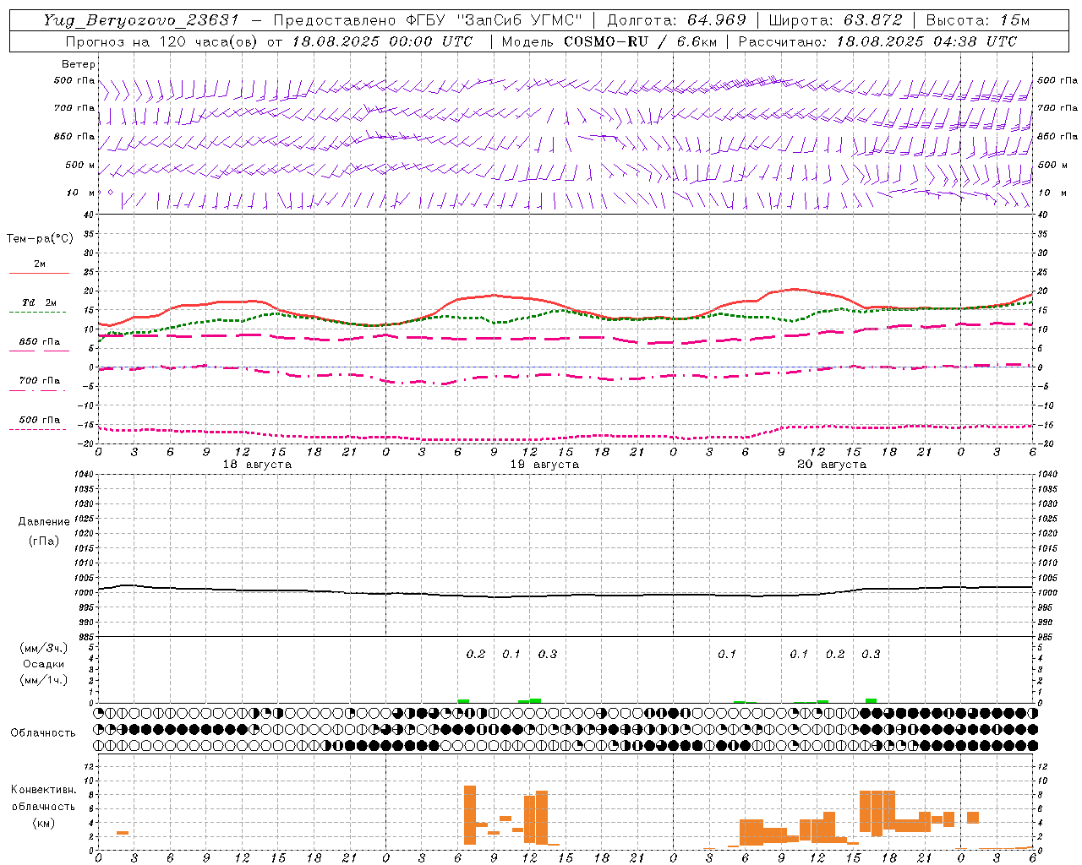This screenshot has width=1082, height=865.
Task: Click the station name Yug_Beryozovo_23631
Action: pyautogui.click(x=141, y=20)
